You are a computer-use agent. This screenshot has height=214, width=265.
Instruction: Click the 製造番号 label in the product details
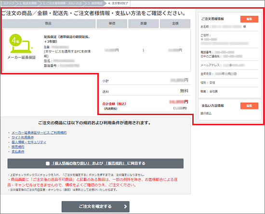point(51,66)
